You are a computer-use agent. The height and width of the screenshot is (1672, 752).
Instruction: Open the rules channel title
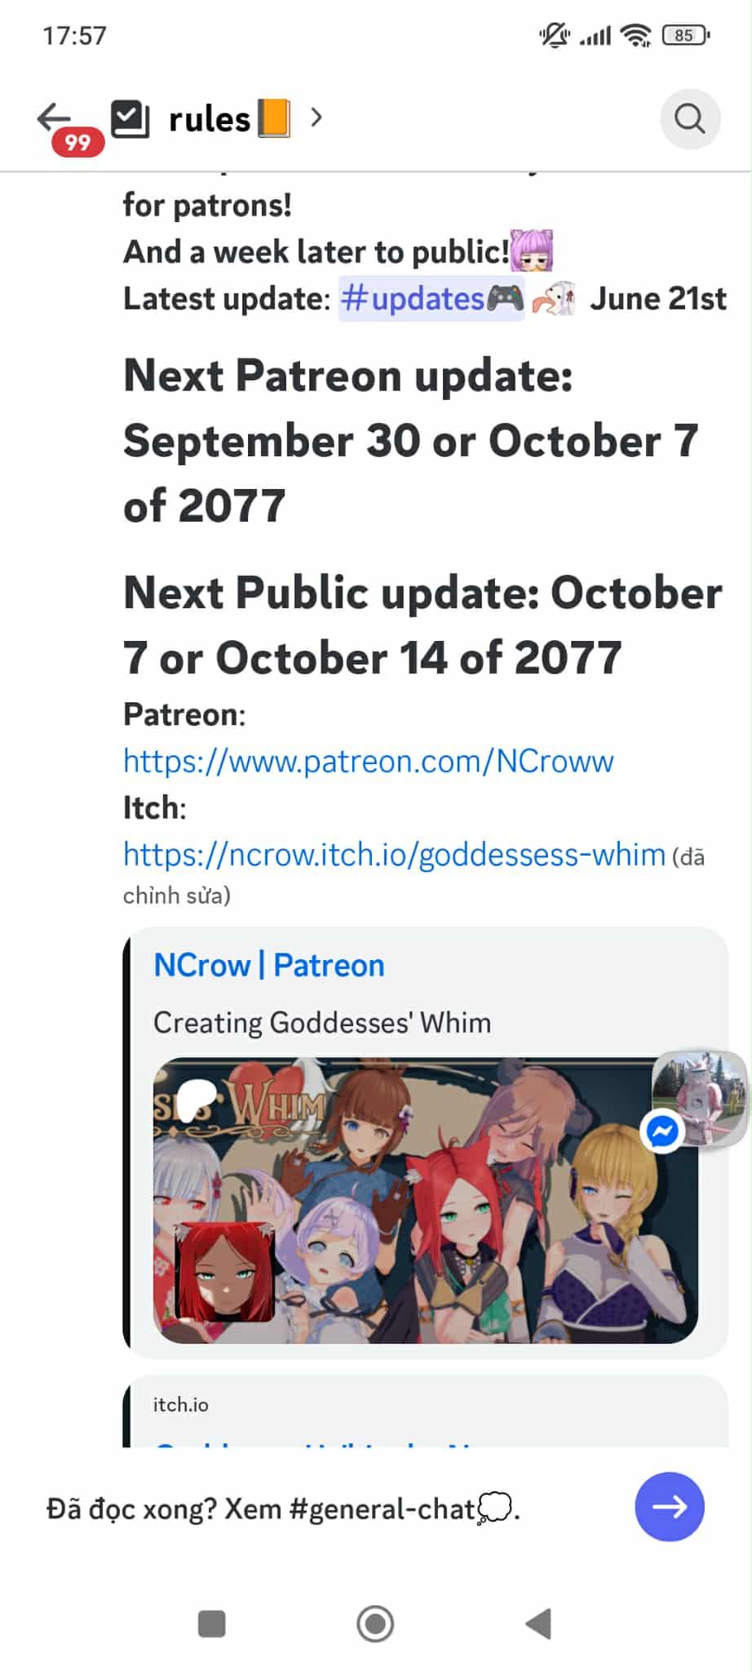(x=210, y=119)
